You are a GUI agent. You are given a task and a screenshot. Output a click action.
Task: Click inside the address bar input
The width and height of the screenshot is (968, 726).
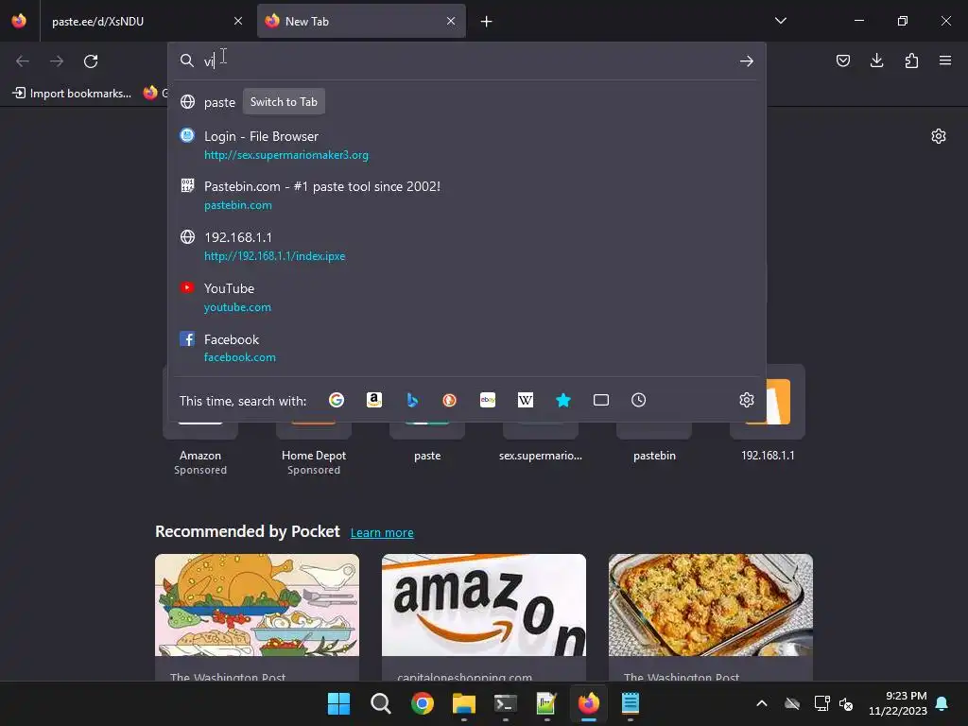(467, 60)
